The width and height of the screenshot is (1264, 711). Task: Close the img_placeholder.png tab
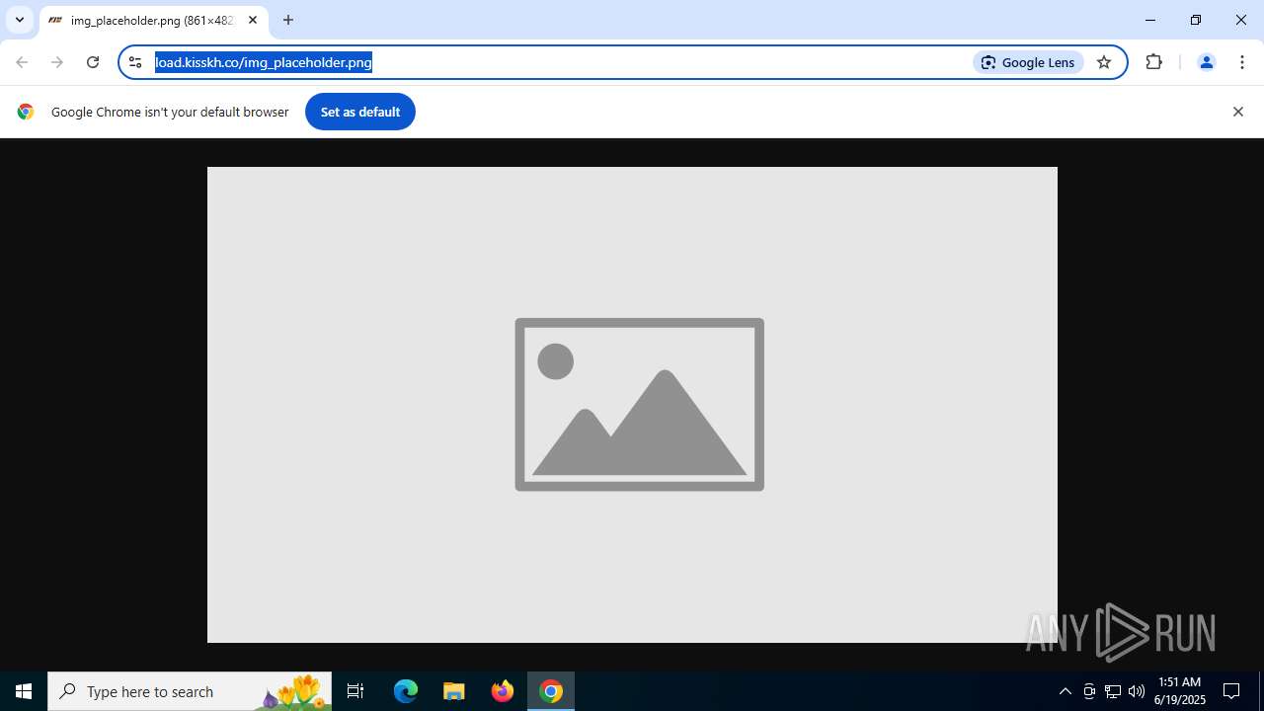[x=253, y=20]
